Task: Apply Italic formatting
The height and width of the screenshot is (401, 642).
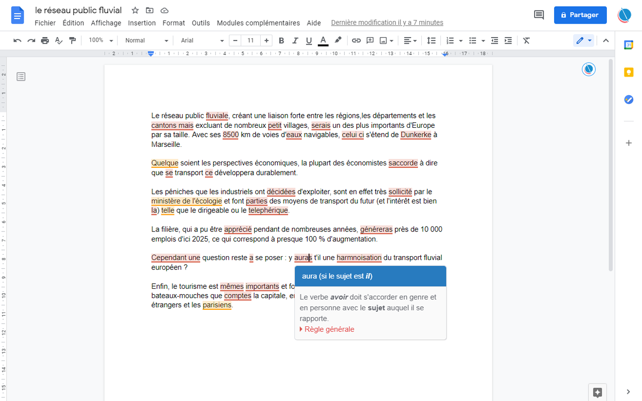Action: [x=295, y=40]
